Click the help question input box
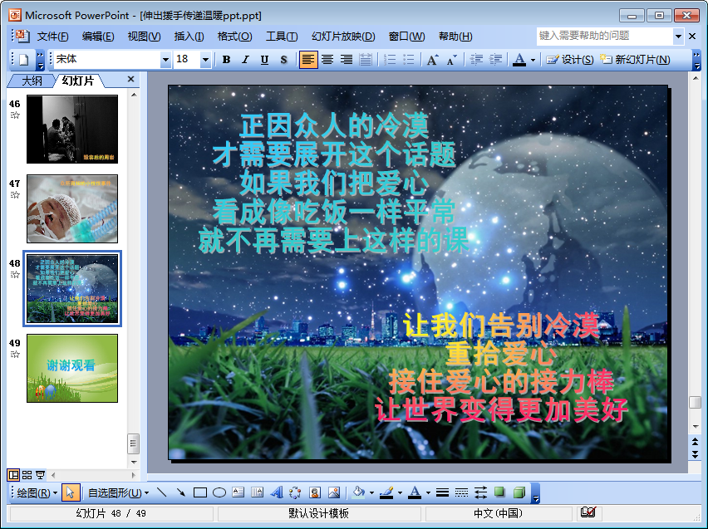Viewport: 708px width, 529px height. click(x=605, y=36)
